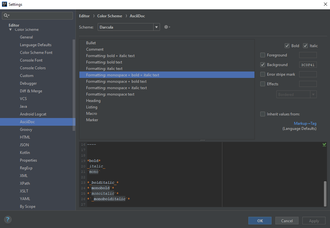Viewport: 330px width, 228px height.
Task: Uncheck the Bold checkbox
Action: (287, 46)
